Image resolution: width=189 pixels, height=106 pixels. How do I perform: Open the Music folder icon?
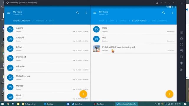click(x=10, y=97)
